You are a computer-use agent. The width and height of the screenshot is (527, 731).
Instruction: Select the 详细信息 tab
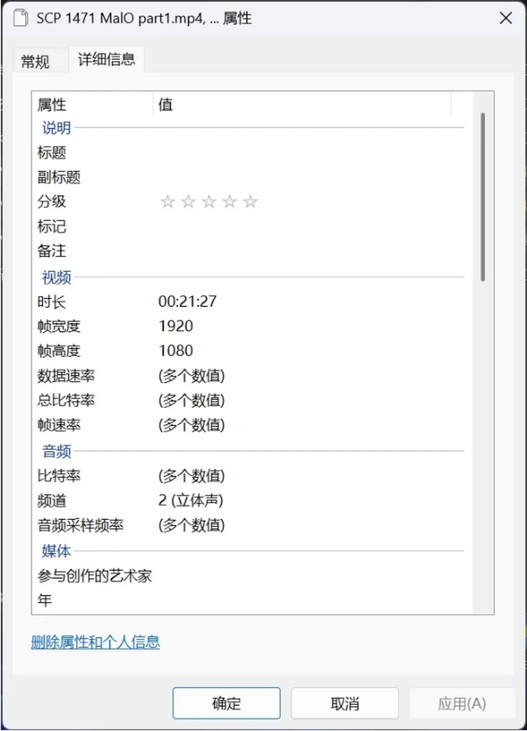point(106,59)
